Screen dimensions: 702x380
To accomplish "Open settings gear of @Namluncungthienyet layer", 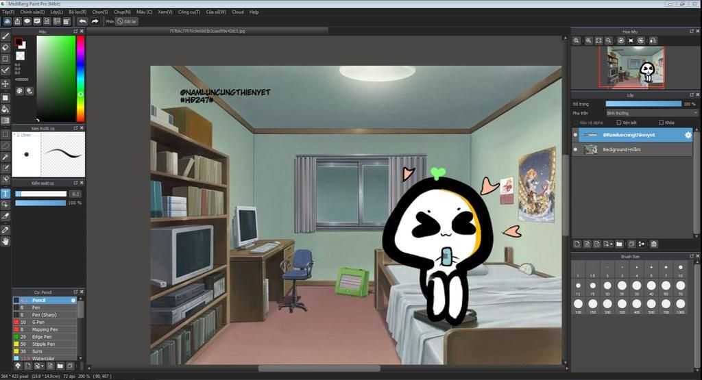I will pos(688,135).
